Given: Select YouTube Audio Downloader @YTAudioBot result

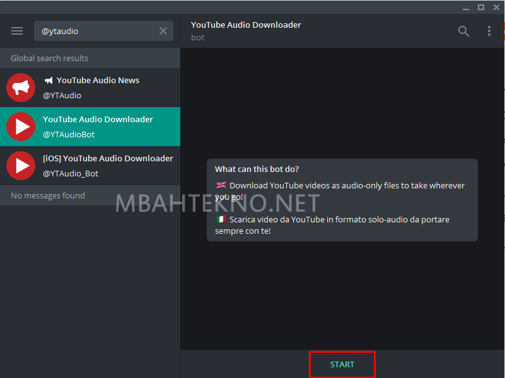Looking at the screenshot, I should tap(90, 127).
